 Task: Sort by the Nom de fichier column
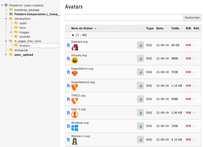pyautogui.click(x=82, y=28)
